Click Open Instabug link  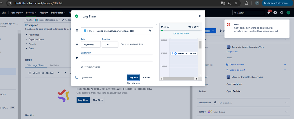tap(234, 84)
